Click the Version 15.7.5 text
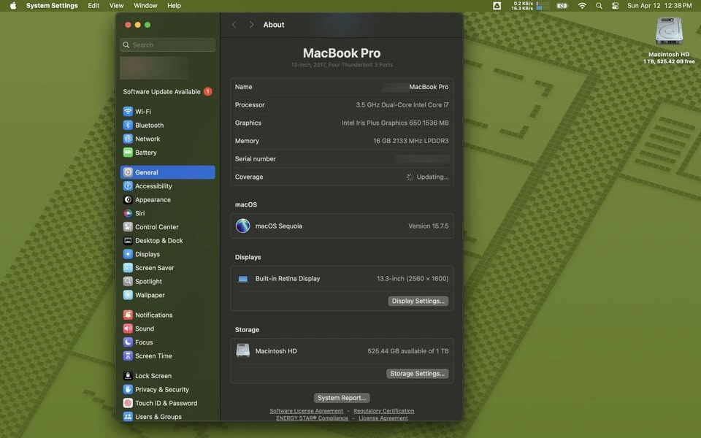Viewport: 701px width, 438px height. coord(429,226)
